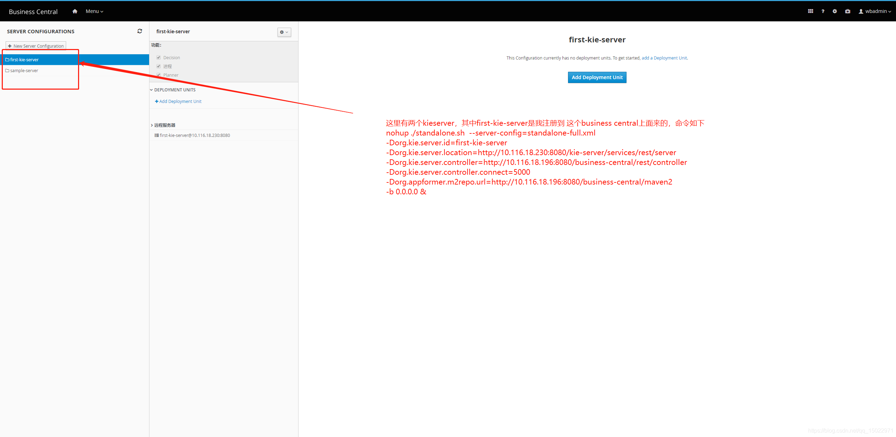
Task: Open the first-kie-server gear dropdown
Action: tap(284, 32)
